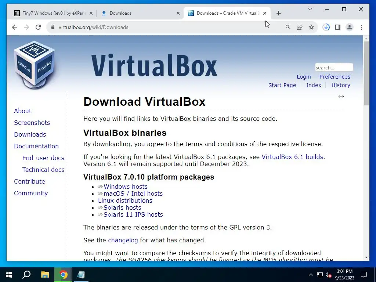Open the Linux distributions link
This screenshot has height=282, width=376.
[125, 200]
